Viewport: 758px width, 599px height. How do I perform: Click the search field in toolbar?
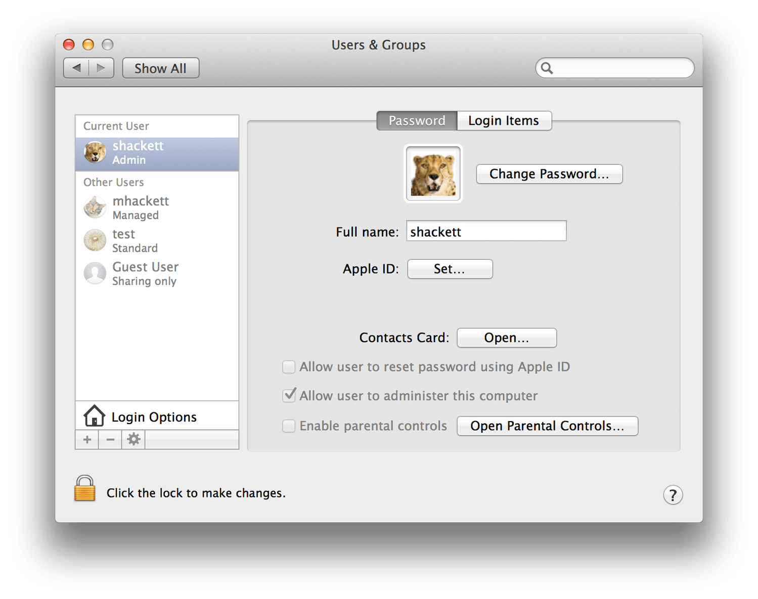point(619,68)
